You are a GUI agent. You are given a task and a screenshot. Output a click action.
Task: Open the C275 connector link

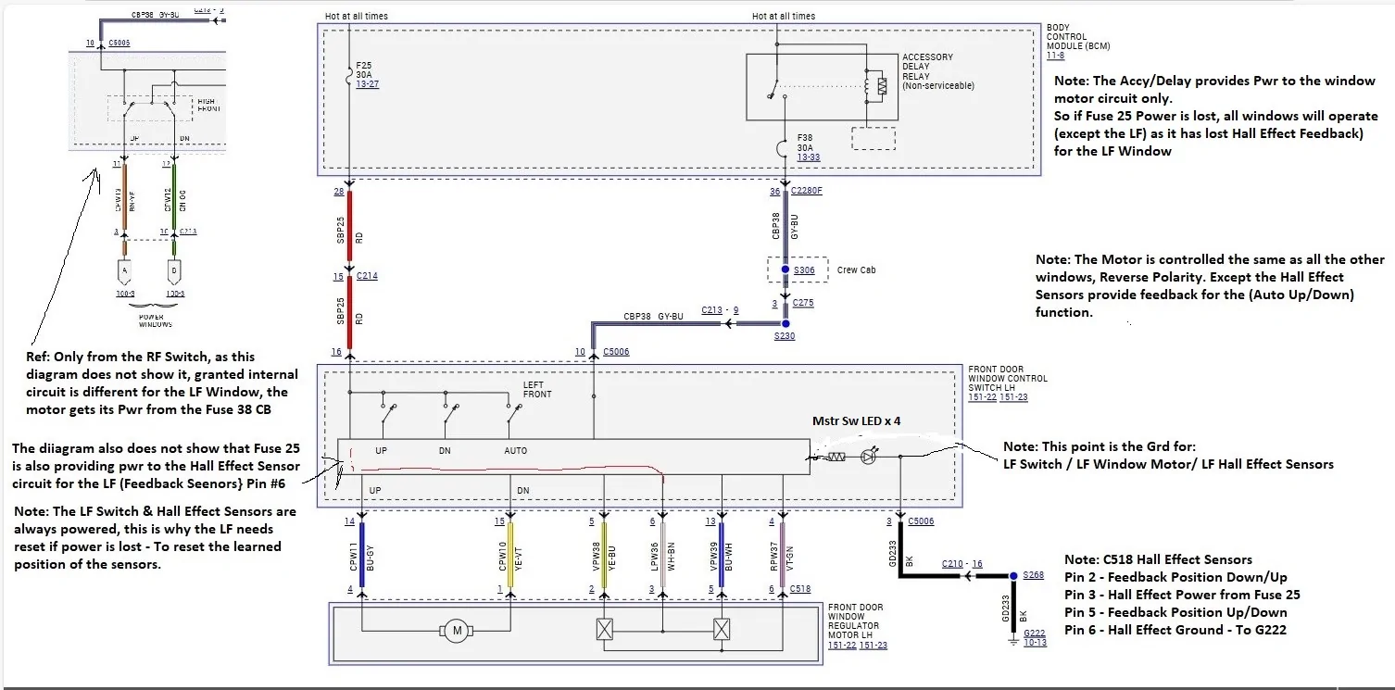[x=801, y=303]
